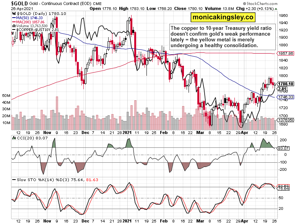Click the black $COPPER:$UST10Y legend line marker

coord(14,30)
